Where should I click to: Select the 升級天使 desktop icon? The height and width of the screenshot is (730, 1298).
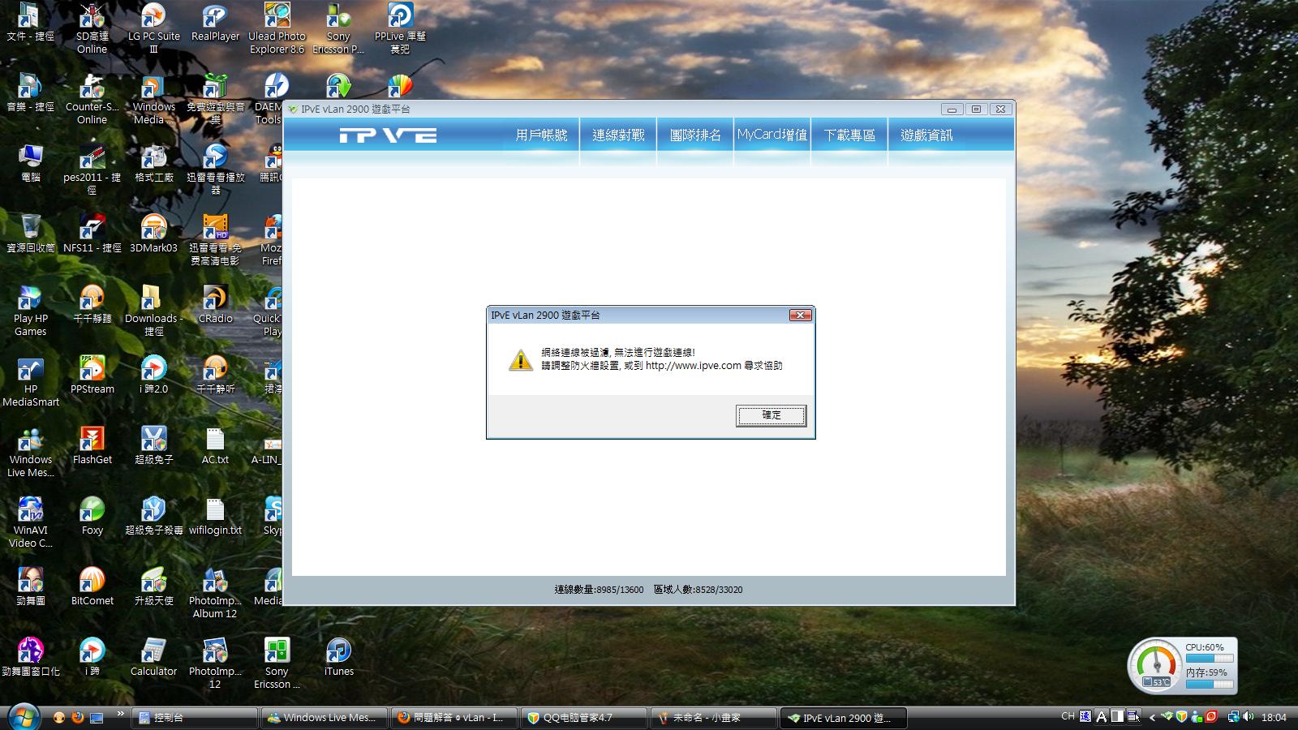click(x=153, y=586)
